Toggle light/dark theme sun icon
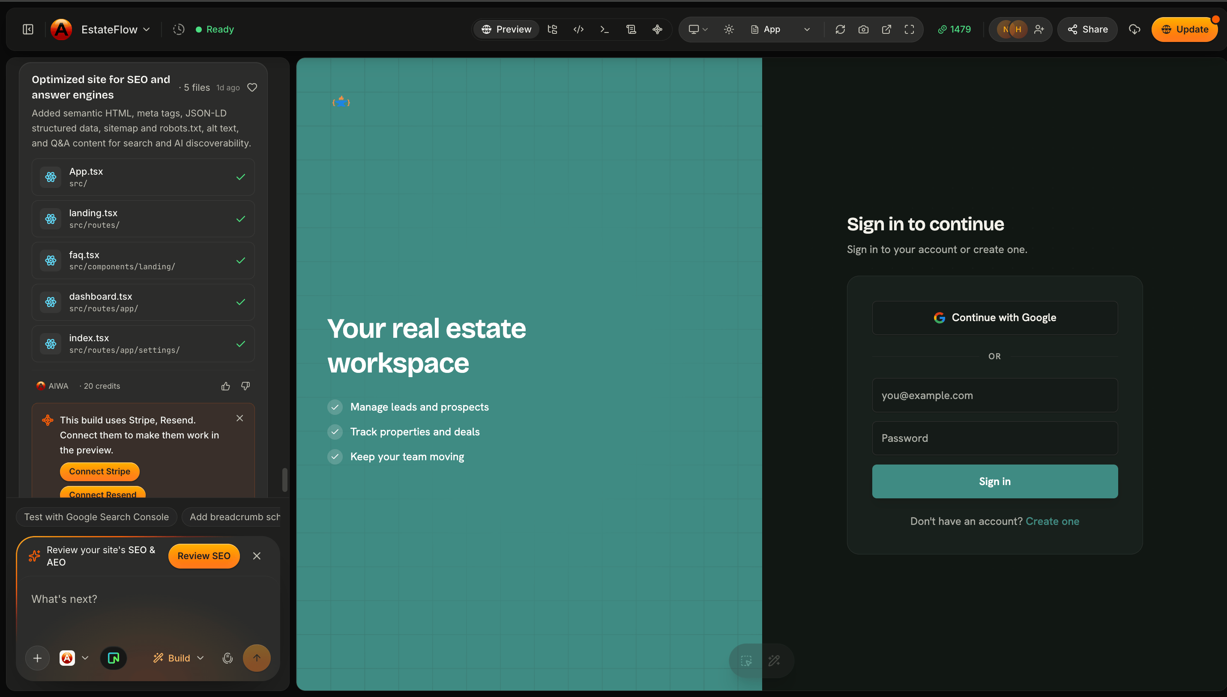1227x697 pixels. [729, 29]
